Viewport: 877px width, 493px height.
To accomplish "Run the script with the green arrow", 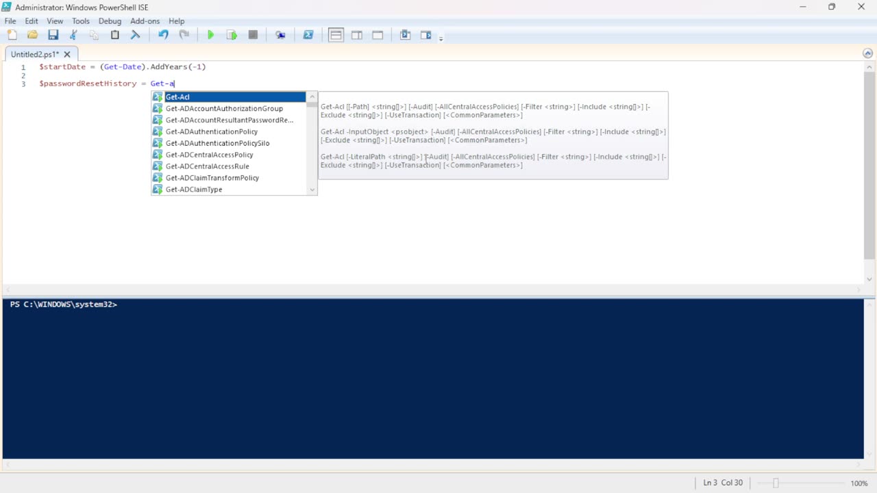I will 211,35.
